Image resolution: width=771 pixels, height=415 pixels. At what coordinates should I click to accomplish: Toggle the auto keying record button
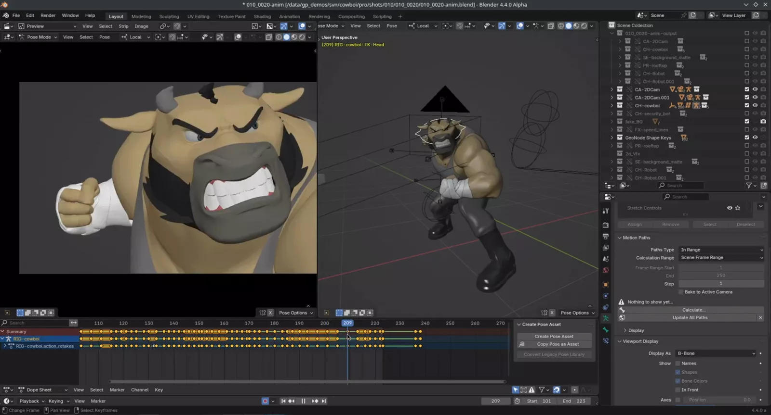265,401
